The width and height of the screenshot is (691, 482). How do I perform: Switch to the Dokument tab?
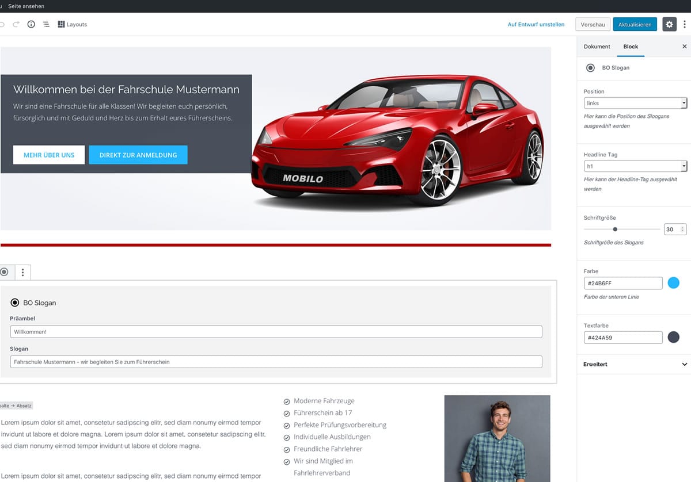tap(597, 47)
